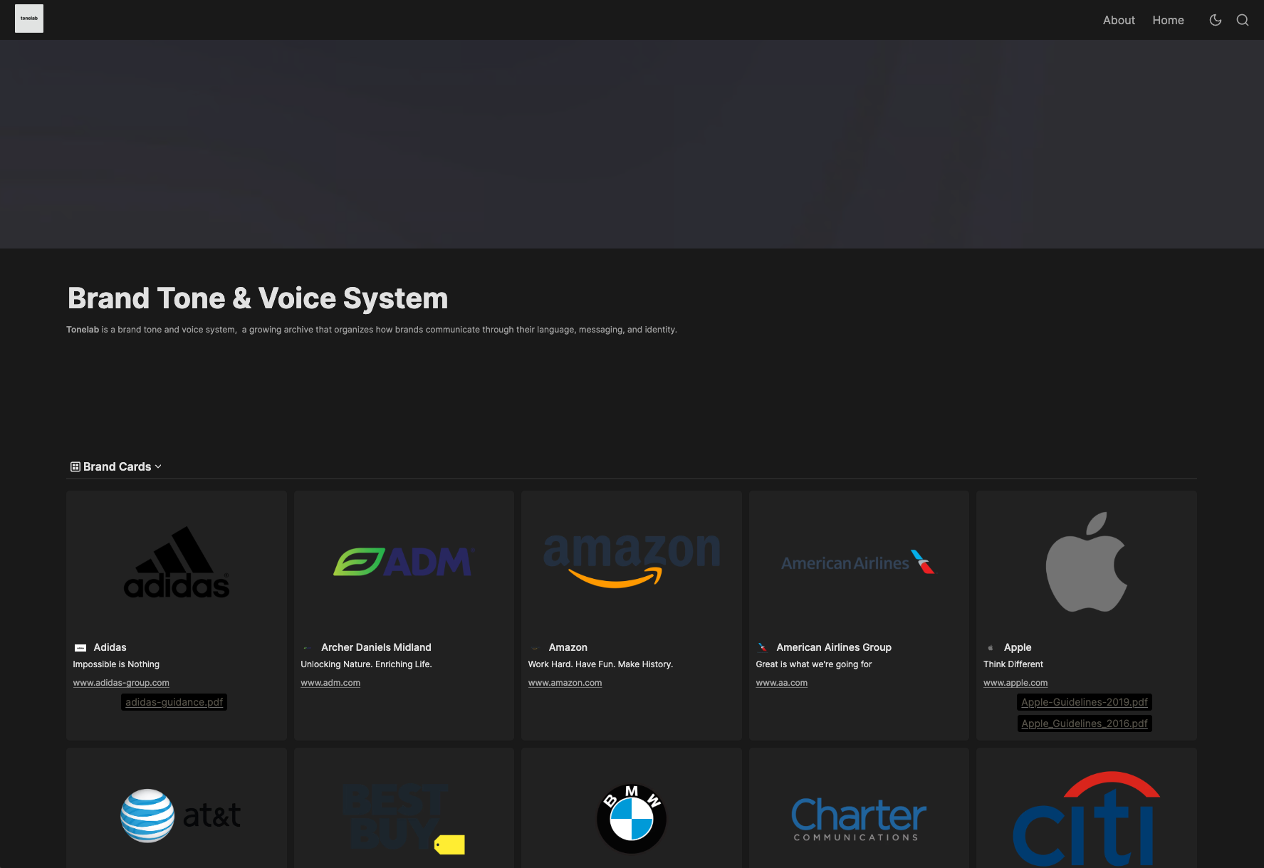Screen dimensions: 1264x868
Task: Expand the Brand Cards view dropdown
Action: (x=116, y=466)
